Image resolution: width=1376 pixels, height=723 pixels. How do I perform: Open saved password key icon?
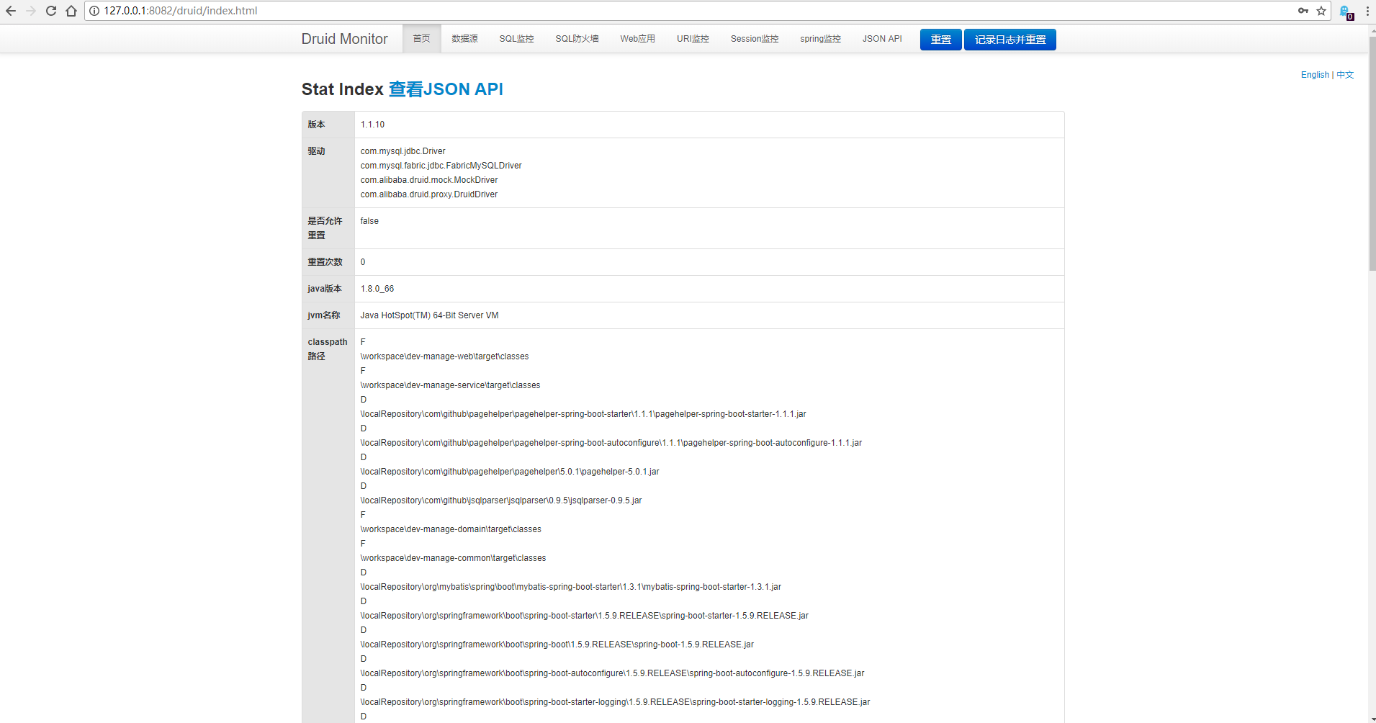(1303, 11)
